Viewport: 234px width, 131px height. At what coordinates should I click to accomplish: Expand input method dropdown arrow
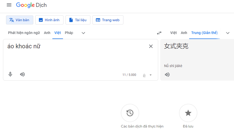point(151,75)
